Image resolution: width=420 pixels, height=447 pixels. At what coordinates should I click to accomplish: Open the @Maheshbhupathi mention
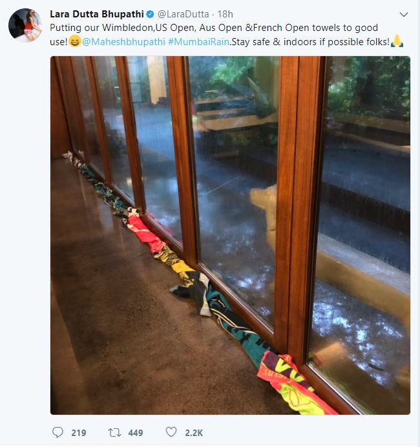(123, 42)
